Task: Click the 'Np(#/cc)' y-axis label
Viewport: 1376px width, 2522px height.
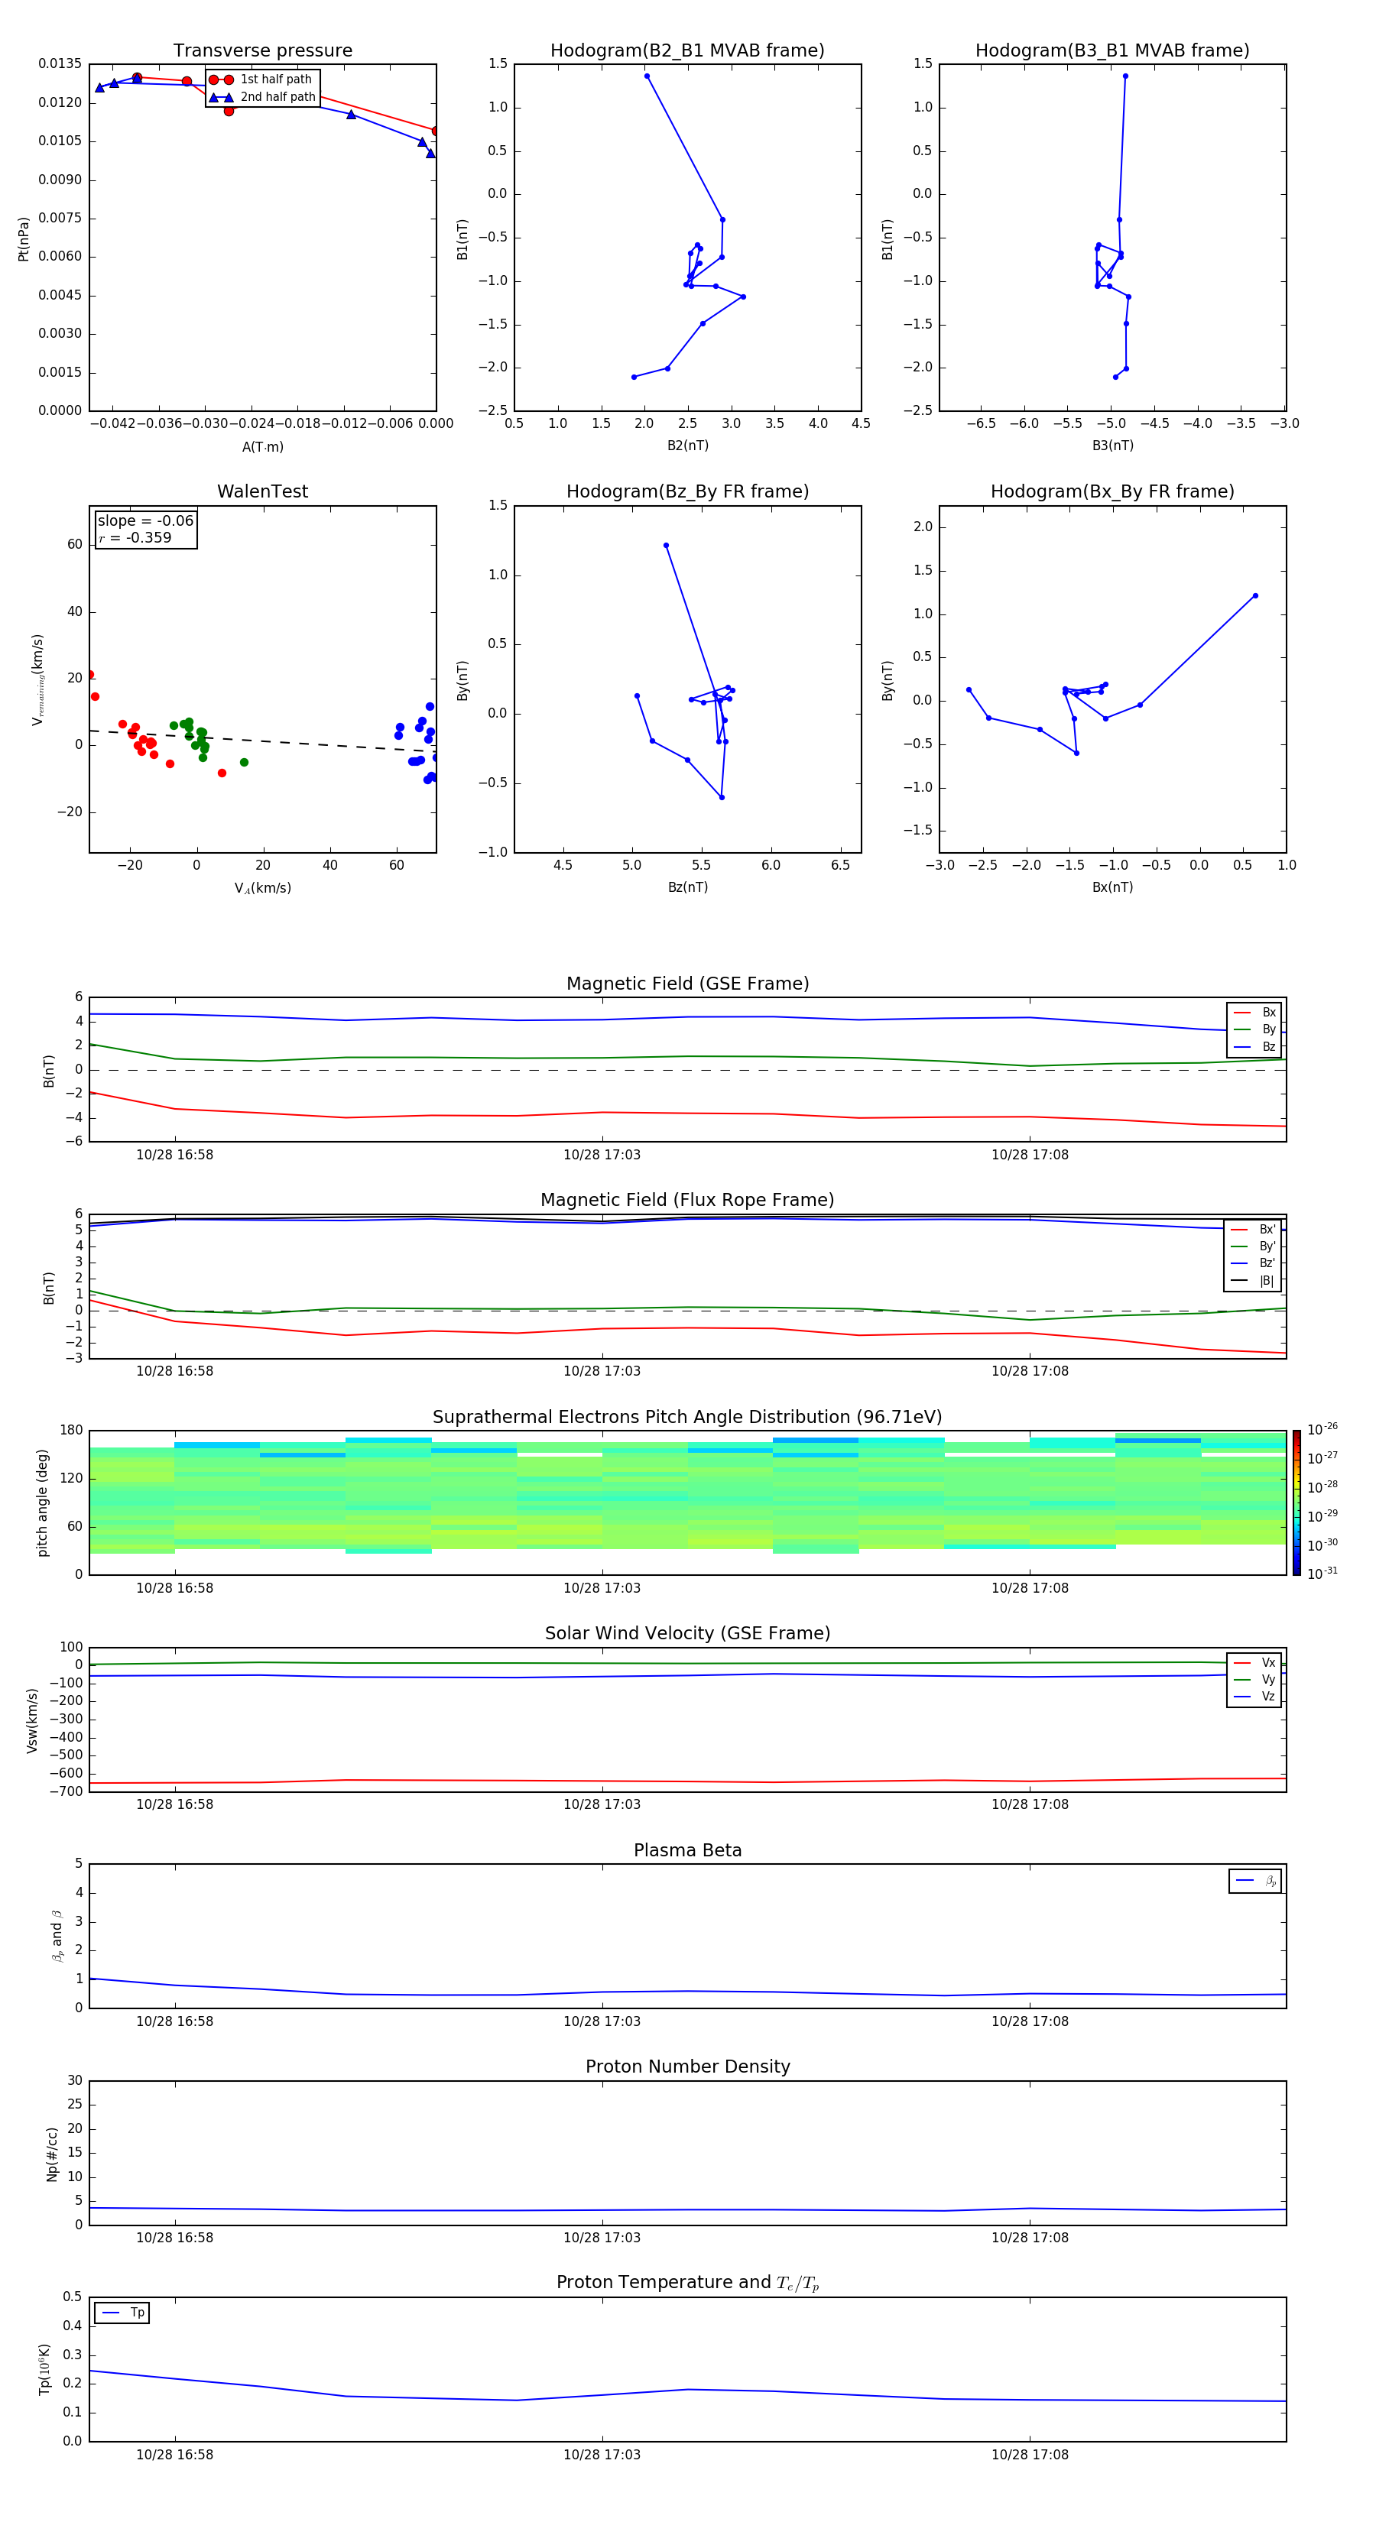Action: [x=52, y=2154]
